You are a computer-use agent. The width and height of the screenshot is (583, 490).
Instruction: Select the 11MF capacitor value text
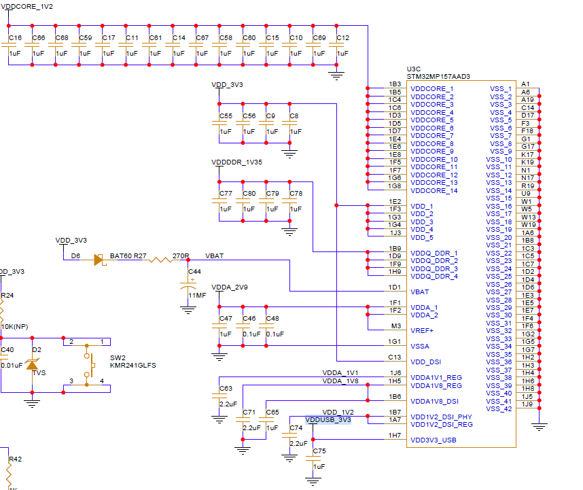click(197, 295)
